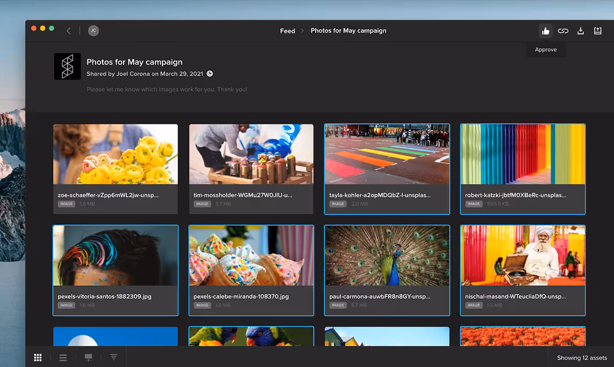Click filename tayla-kohler-a2opMDQbZ-I-unsplas...
This screenshot has width=614, height=367.
click(380, 195)
